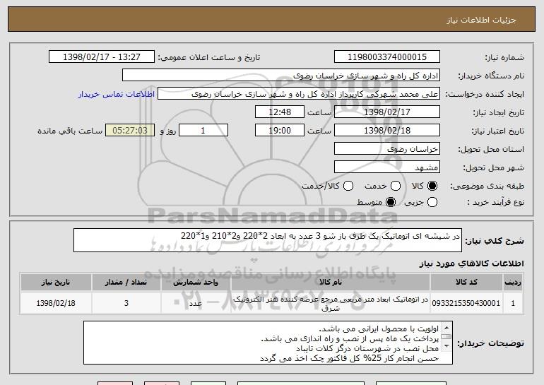Screen dimensions: 544x385
Task: Select the کالا/خدمت radio button
Action: click(348, 186)
